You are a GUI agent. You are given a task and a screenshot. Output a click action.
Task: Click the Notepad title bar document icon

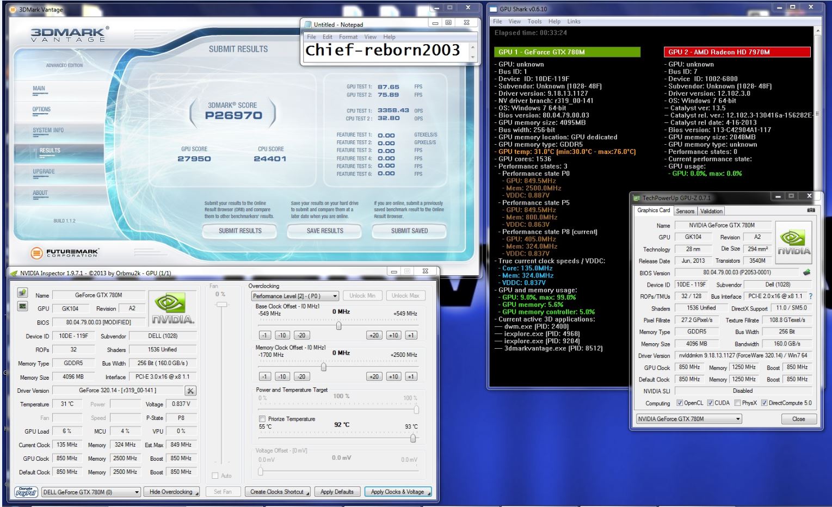coord(308,24)
